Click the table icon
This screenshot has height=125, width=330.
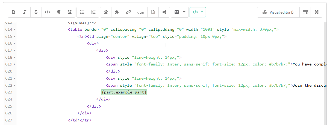tap(177, 12)
